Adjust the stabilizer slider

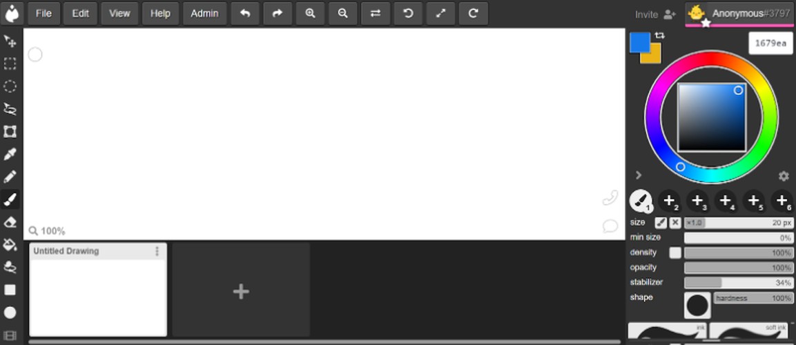tap(738, 283)
